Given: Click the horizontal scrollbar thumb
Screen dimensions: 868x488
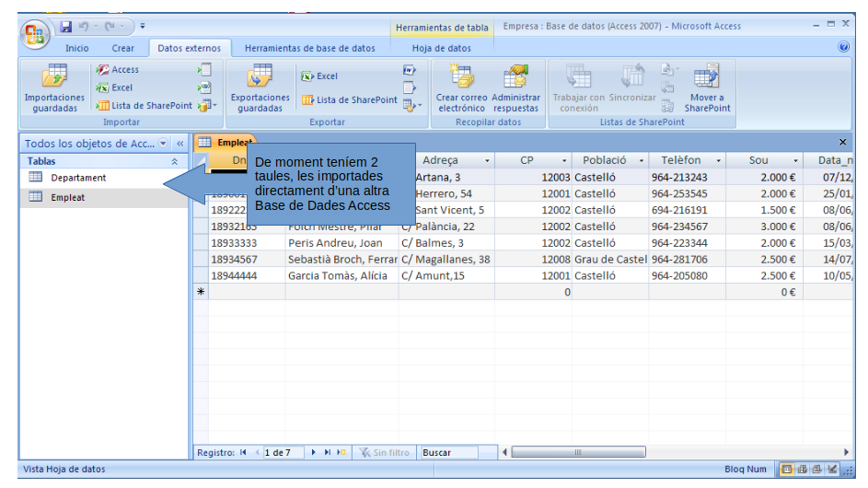Looking at the screenshot, I should point(578,452).
